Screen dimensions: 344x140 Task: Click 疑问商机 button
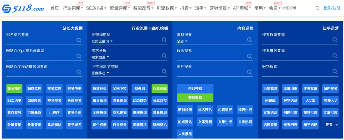(160, 125)
